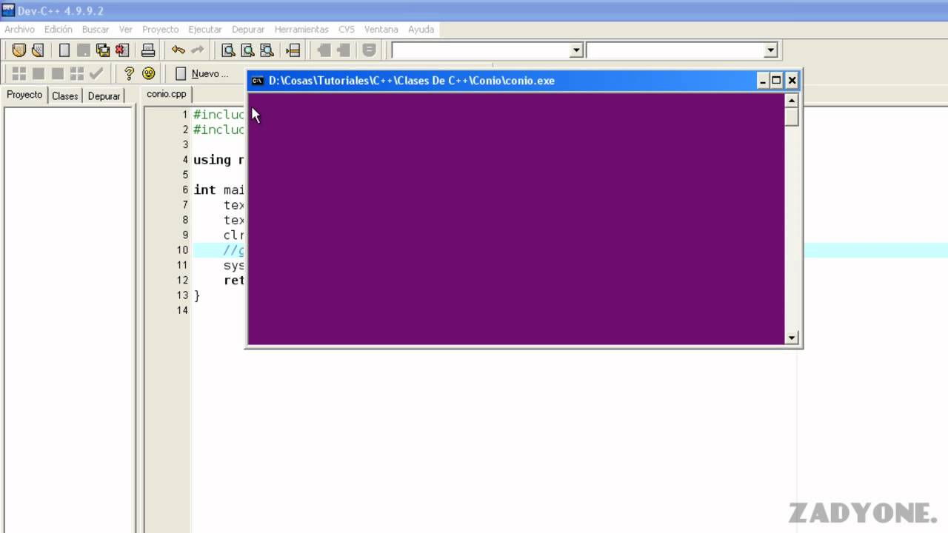Click the highlighted comment on line 10
The image size is (948, 533).
click(234, 250)
